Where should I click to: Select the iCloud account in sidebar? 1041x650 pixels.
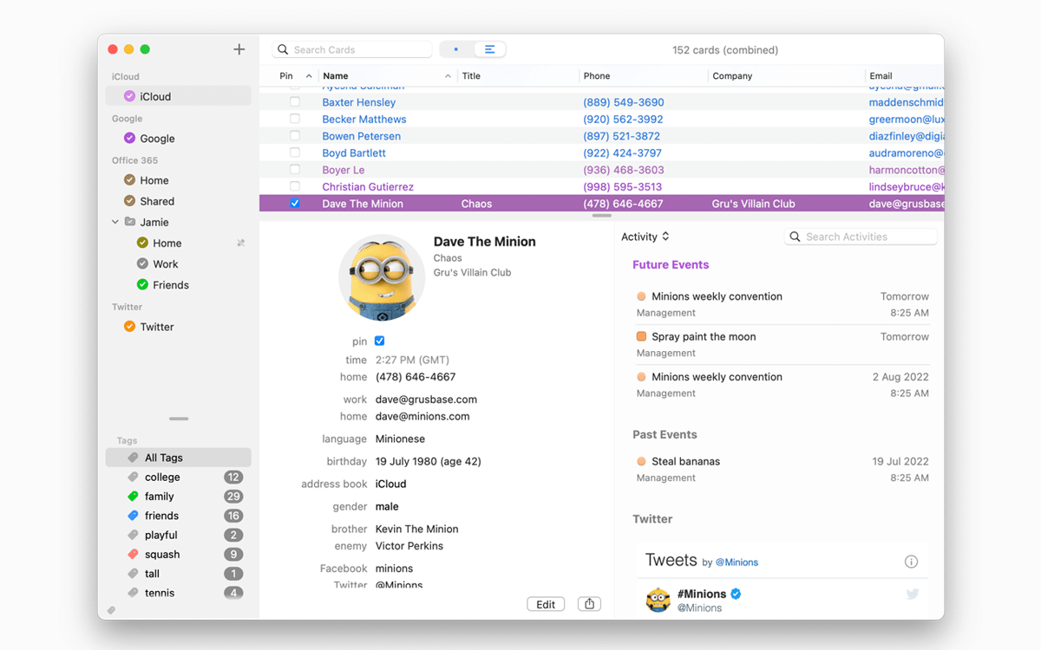click(x=179, y=96)
